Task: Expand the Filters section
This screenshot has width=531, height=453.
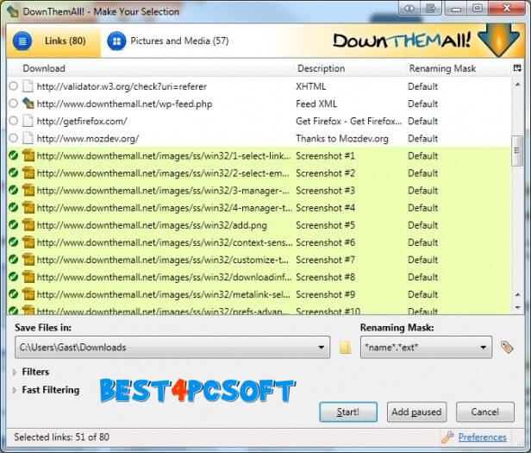Action: [14, 372]
